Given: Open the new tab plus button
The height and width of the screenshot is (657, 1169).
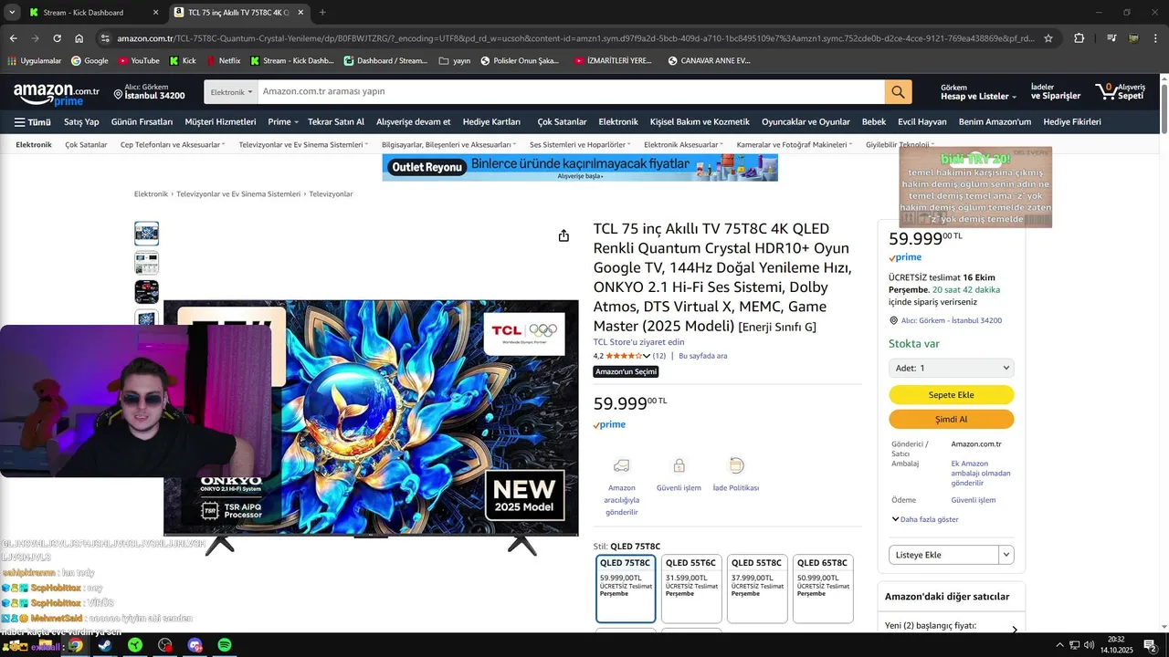Looking at the screenshot, I should tap(322, 13).
